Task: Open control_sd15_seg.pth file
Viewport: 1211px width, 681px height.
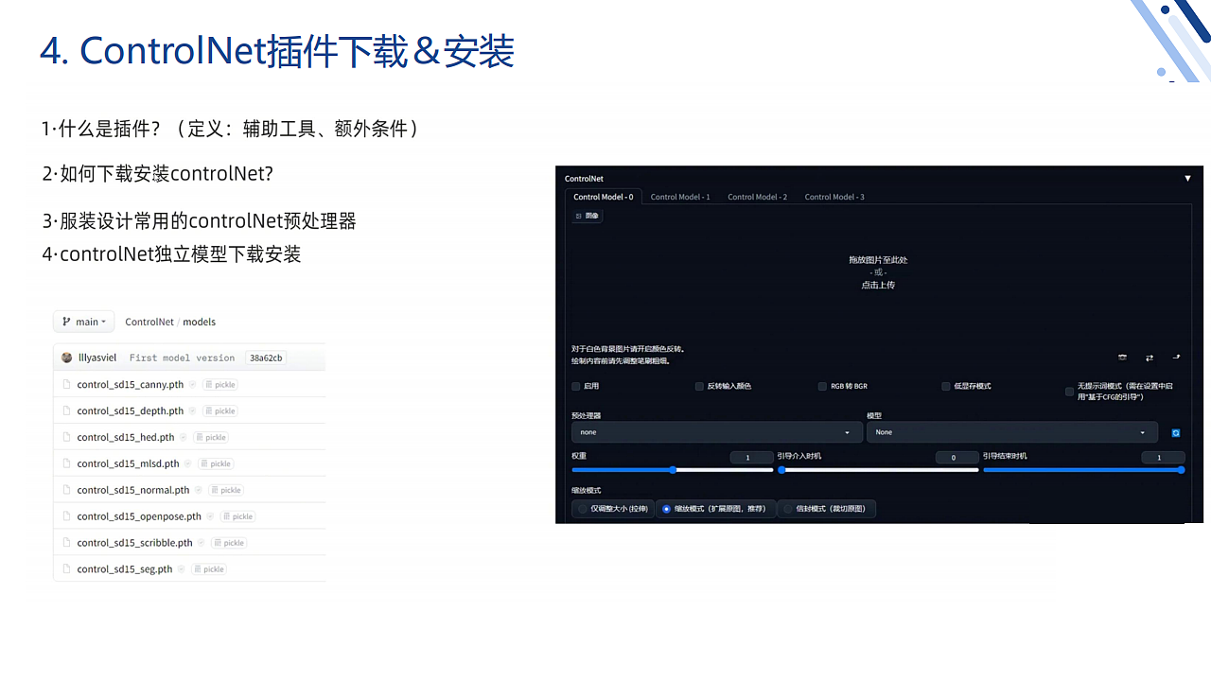Action: (125, 569)
